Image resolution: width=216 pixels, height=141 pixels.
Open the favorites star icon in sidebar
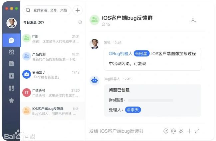pos(11,100)
